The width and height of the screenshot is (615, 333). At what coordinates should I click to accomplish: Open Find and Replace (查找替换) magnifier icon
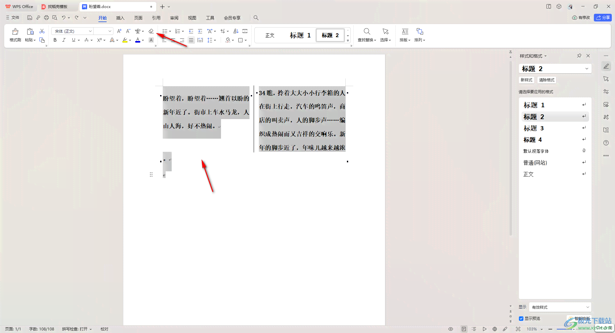click(367, 31)
